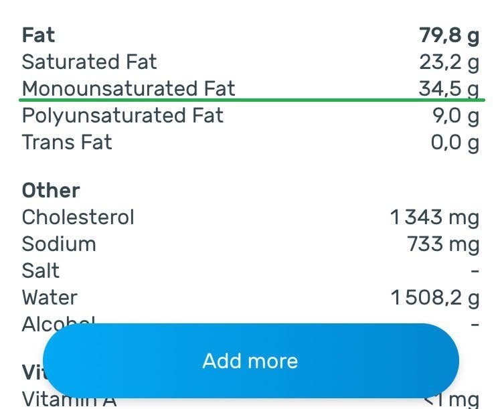Click the green line under Monounsaturated Fat
Screen dimensions: 502x409
[251, 100]
